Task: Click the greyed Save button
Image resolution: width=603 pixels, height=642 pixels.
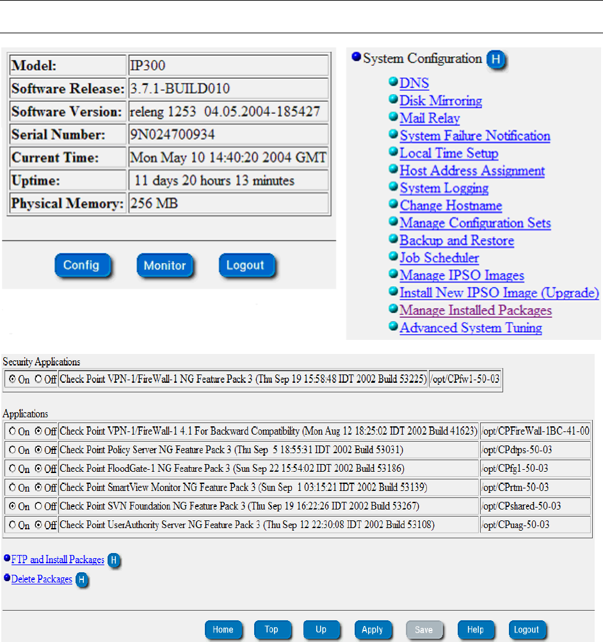Action: 424,630
